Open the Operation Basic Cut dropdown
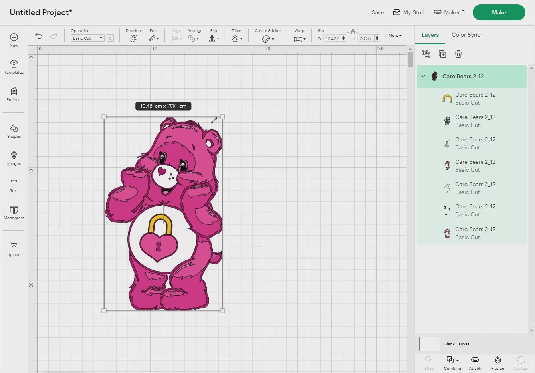This screenshot has width=535, height=373. coord(87,38)
